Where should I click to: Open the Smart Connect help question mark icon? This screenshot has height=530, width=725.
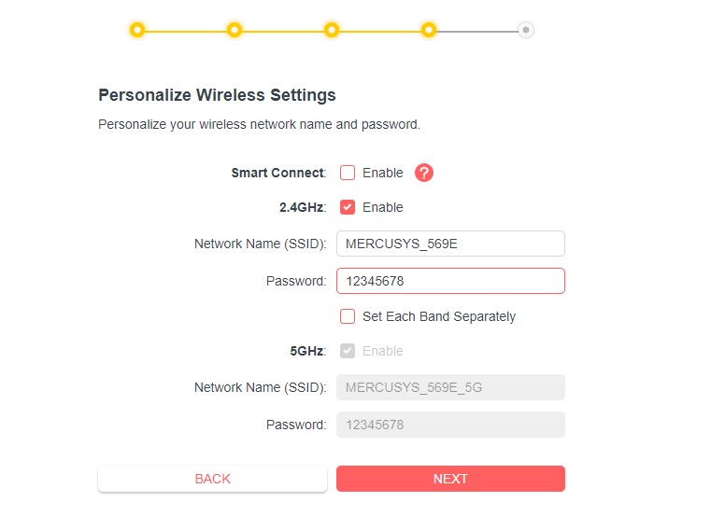423,173
